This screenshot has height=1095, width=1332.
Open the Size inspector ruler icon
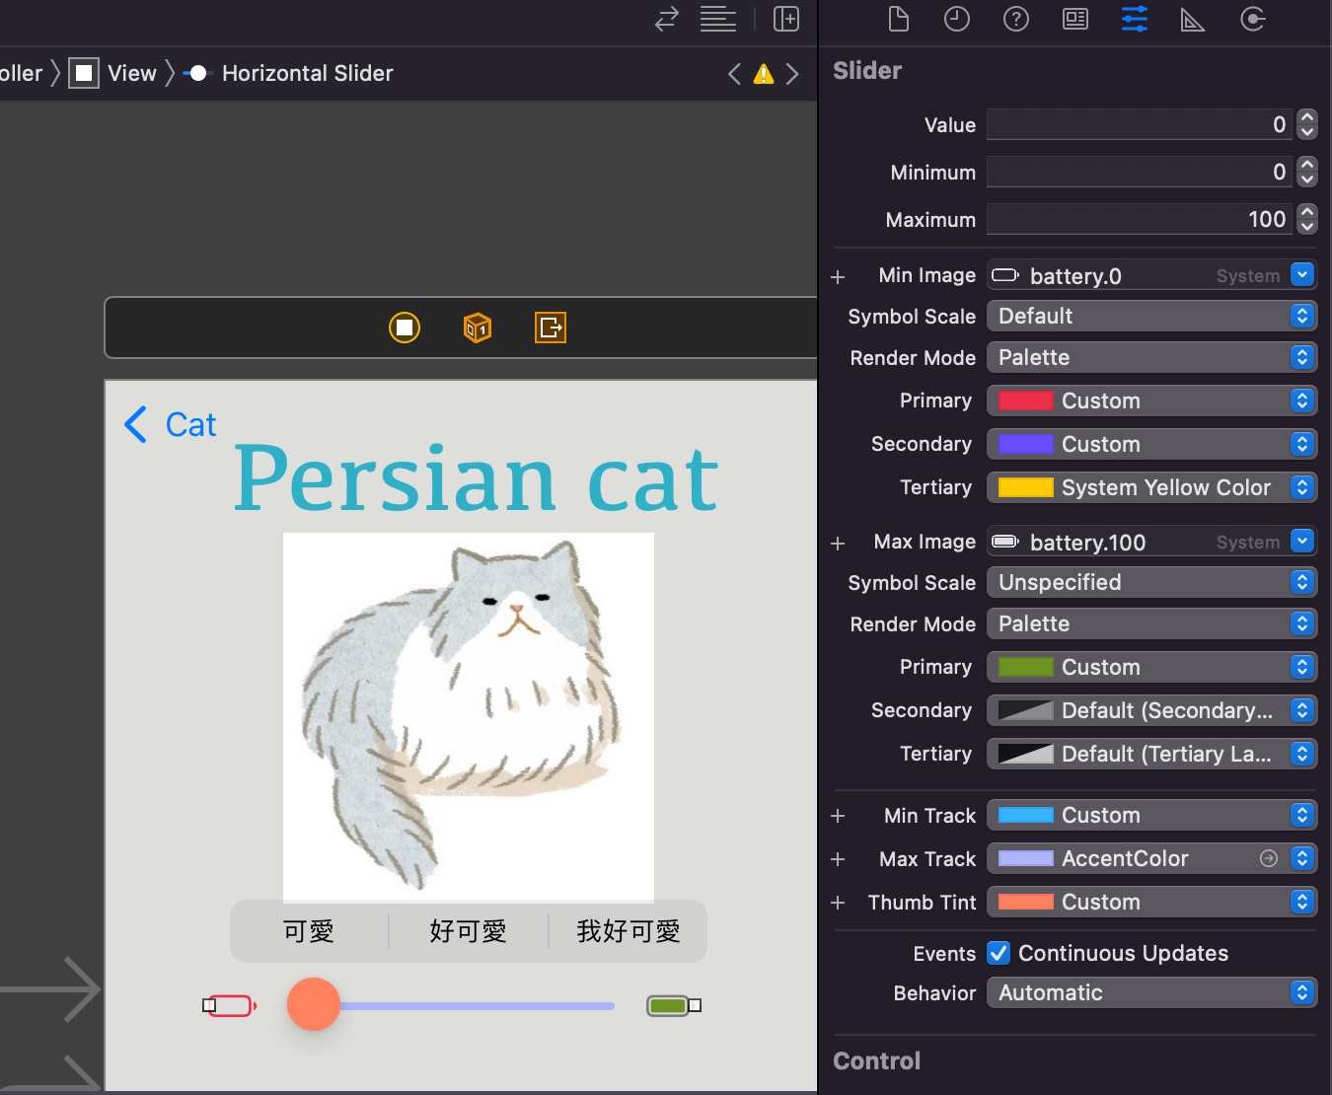click(x=1193, y=19)
